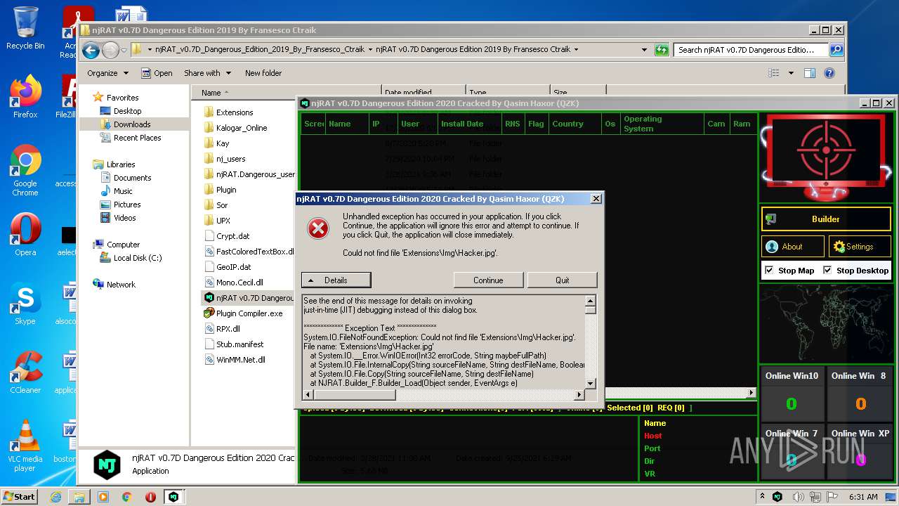Toggle the Explorer preview pane icon
The image size is (899, 506).
[x=810, y=73]
